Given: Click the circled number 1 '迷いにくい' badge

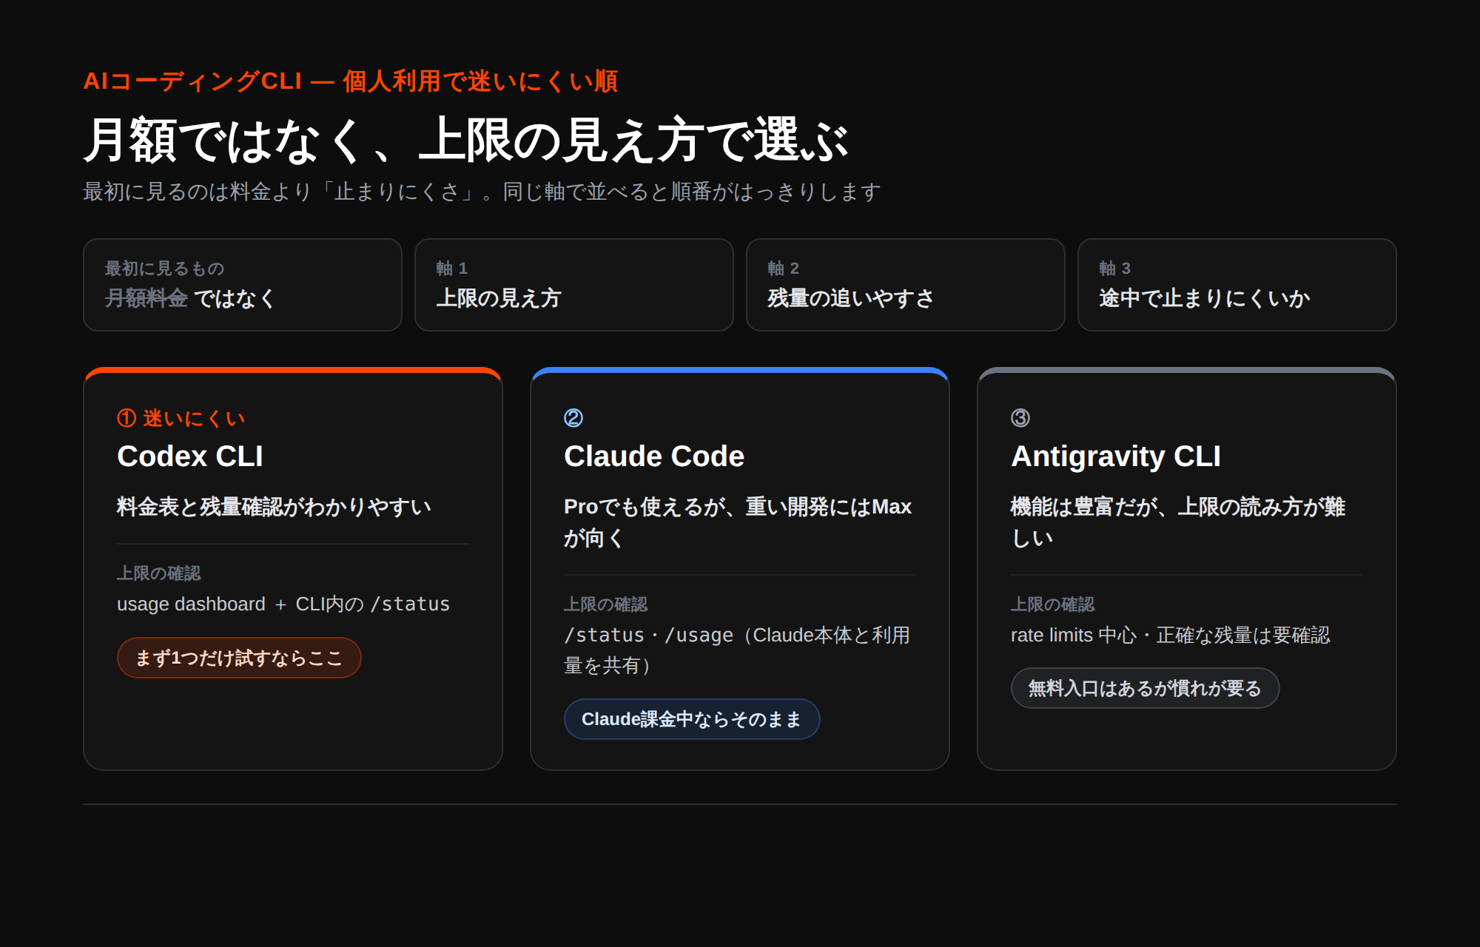Looking at the screenshot, I should tap(181, 418).
